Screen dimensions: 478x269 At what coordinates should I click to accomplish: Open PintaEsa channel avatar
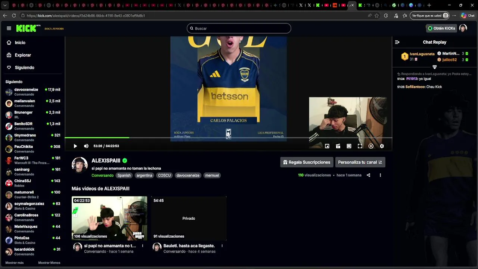tap(9, 240)
